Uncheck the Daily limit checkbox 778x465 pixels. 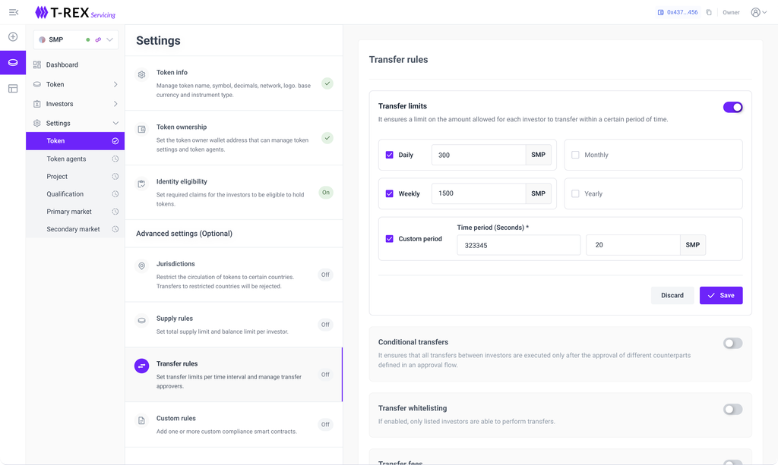coord(390,155)
